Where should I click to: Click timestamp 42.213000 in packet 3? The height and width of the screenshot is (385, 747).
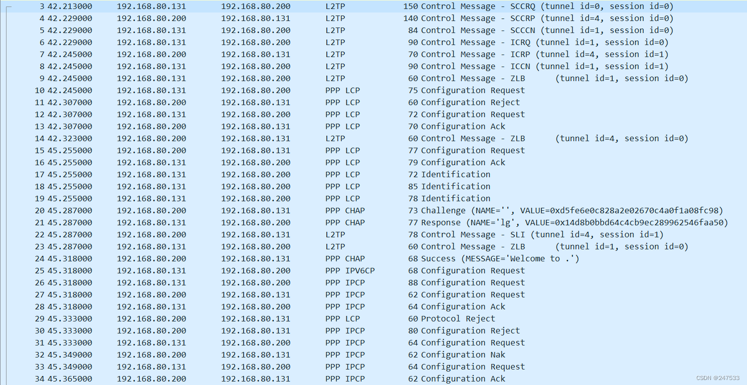click(70, 7)
